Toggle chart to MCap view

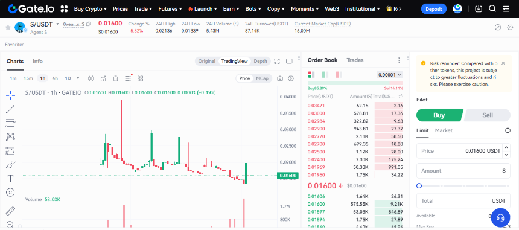pyautogui.click(x=262, y=78)
